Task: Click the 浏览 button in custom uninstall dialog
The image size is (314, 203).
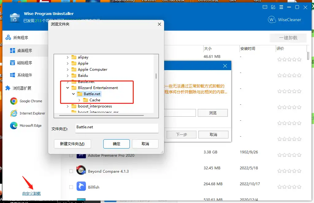Action: click(213, 113)
